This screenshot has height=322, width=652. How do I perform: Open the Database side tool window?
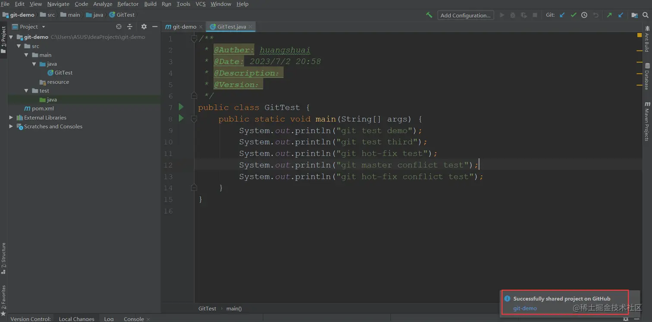[647, 77]
